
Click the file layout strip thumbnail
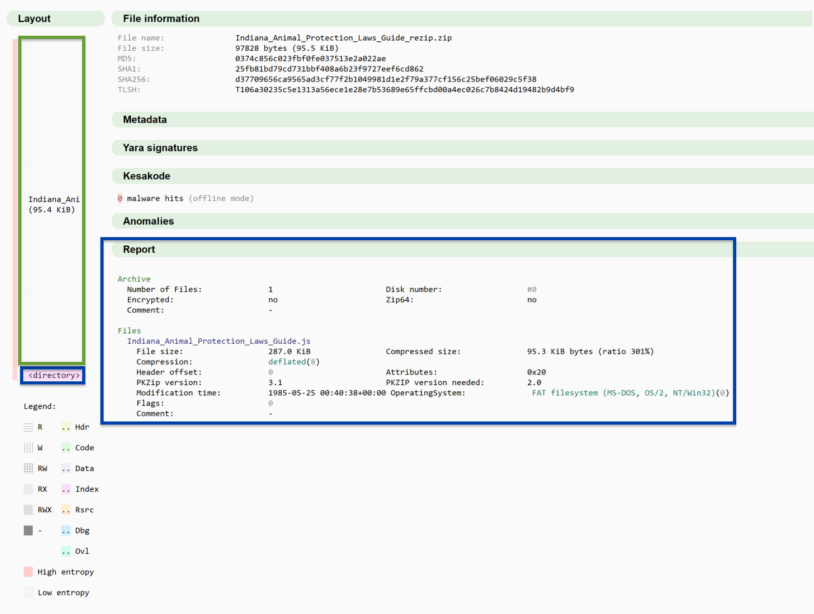coord(53,201)
